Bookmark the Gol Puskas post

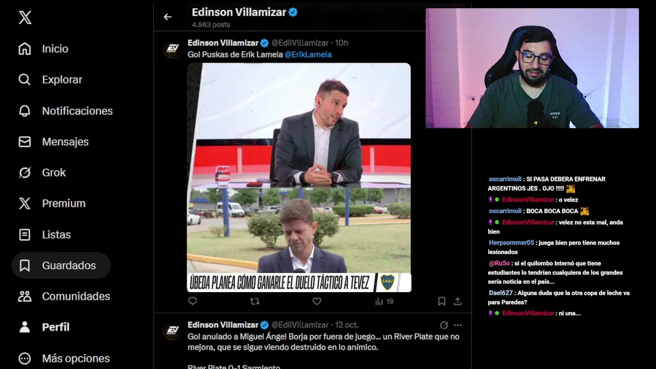pos(441,301)
